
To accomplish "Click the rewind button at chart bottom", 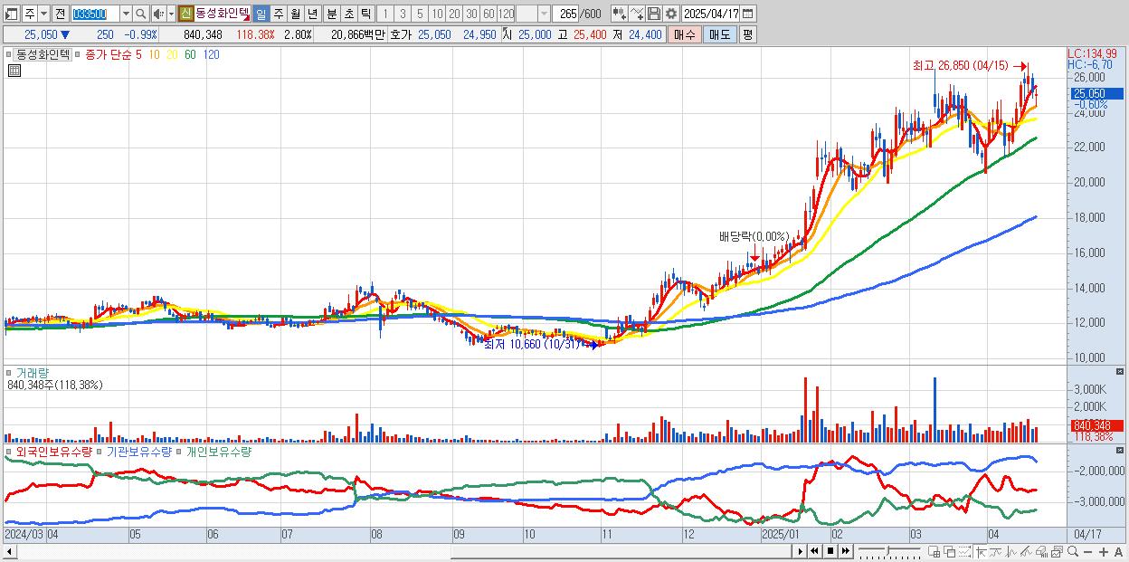I will [814, 551].
